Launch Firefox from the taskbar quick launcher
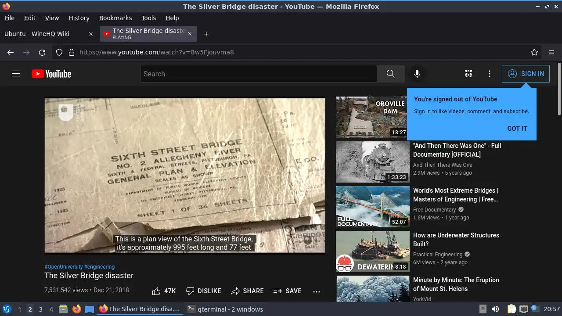This screenshot has width=562, height=316. [x=76, y=309]
